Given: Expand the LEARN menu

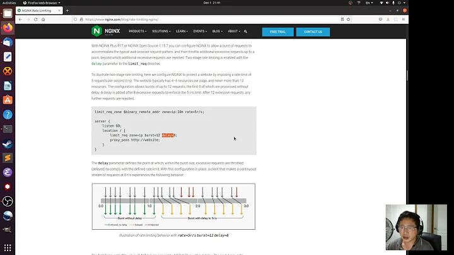Looking at the screenshot, I should pos(182,32).
